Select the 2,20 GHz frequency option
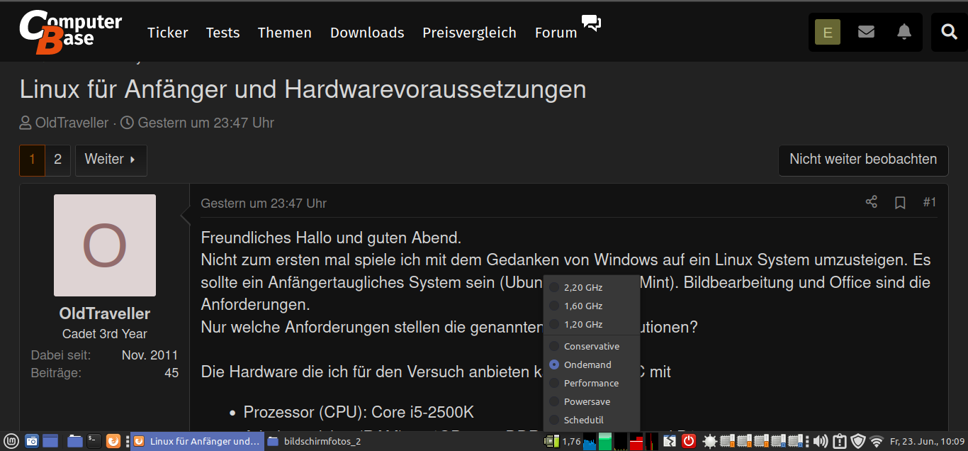The width and height of the screenshot is (968, 451). point(591,287)
